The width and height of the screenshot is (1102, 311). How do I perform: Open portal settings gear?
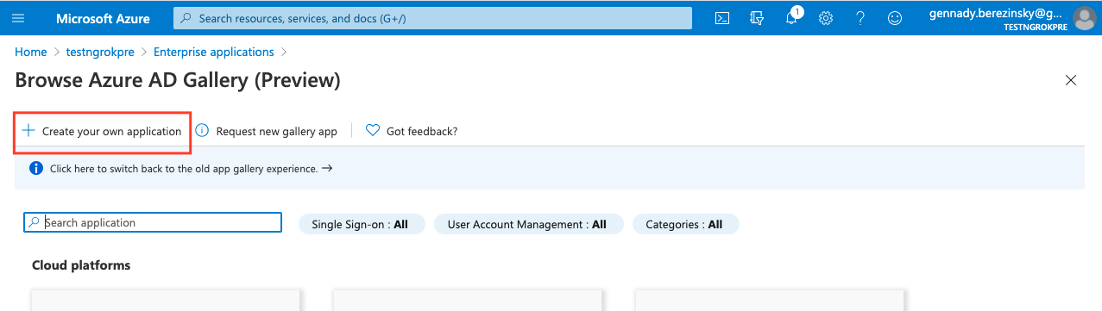coord(826,18)
